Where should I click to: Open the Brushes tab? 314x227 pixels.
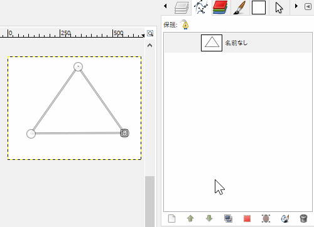coord(240,8)
